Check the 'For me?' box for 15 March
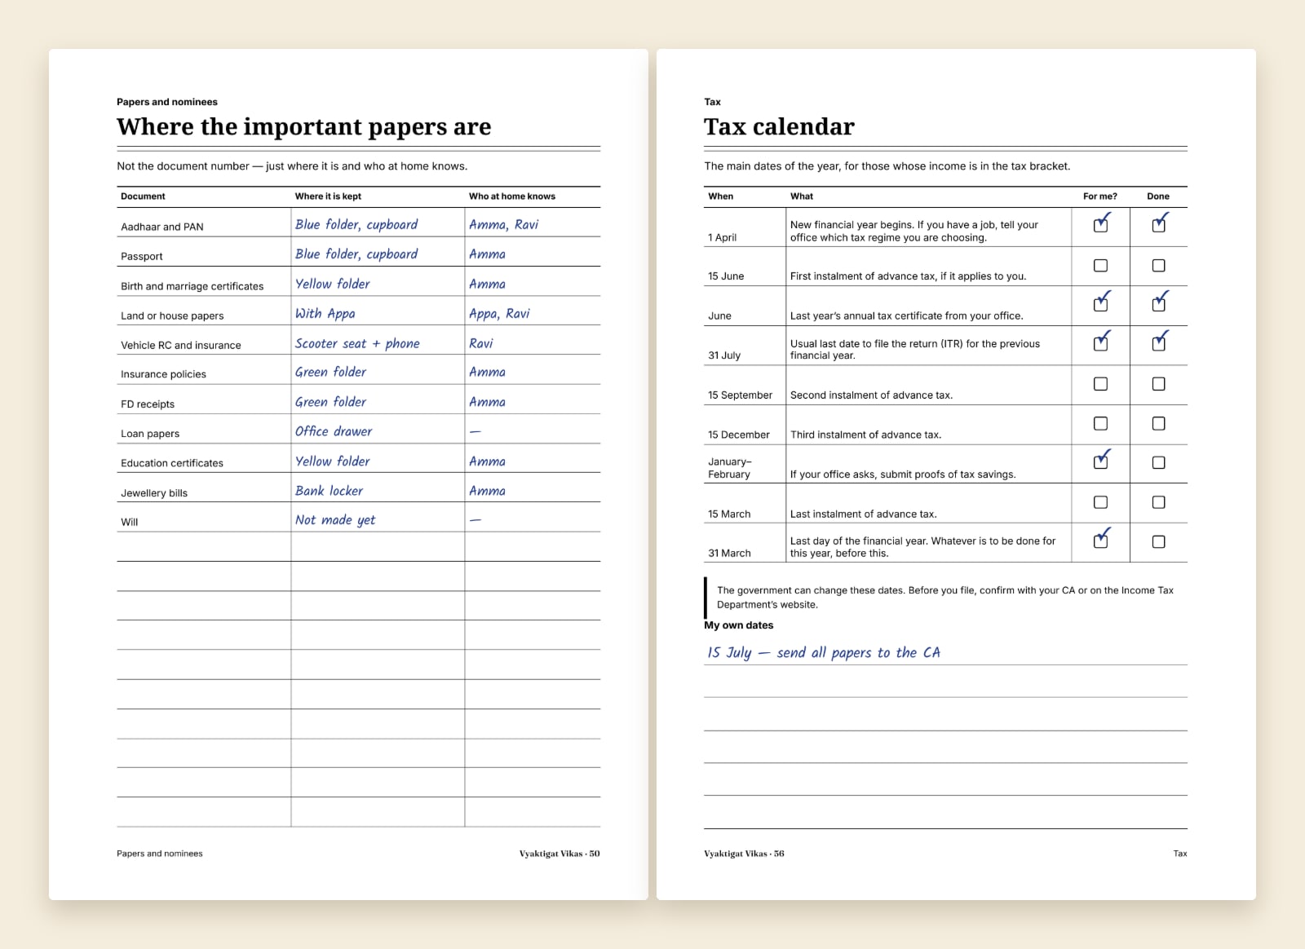The height and width of the screenshot is (949, 1305). coord(1100,502)
